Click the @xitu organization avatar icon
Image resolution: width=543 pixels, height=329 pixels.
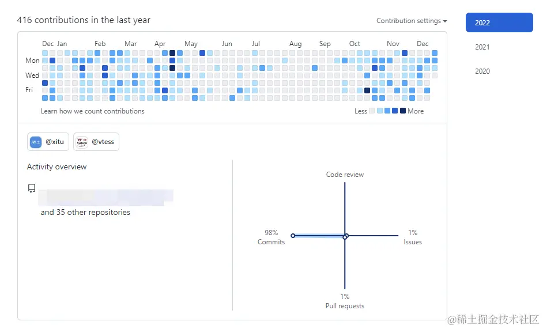(x=36, y=142)
